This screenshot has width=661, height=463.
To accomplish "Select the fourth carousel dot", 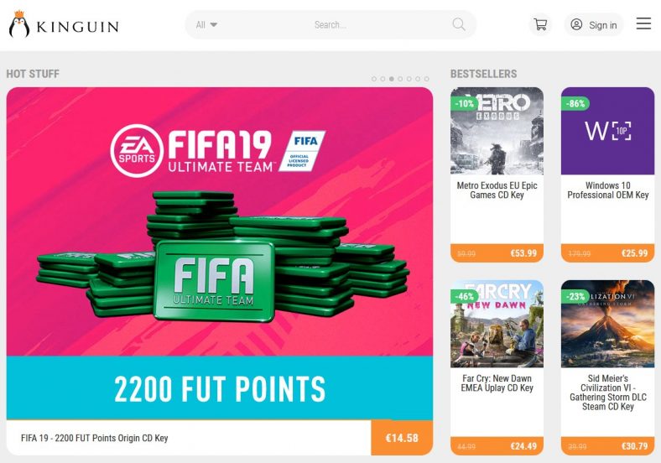I will (x=400, y=79).
